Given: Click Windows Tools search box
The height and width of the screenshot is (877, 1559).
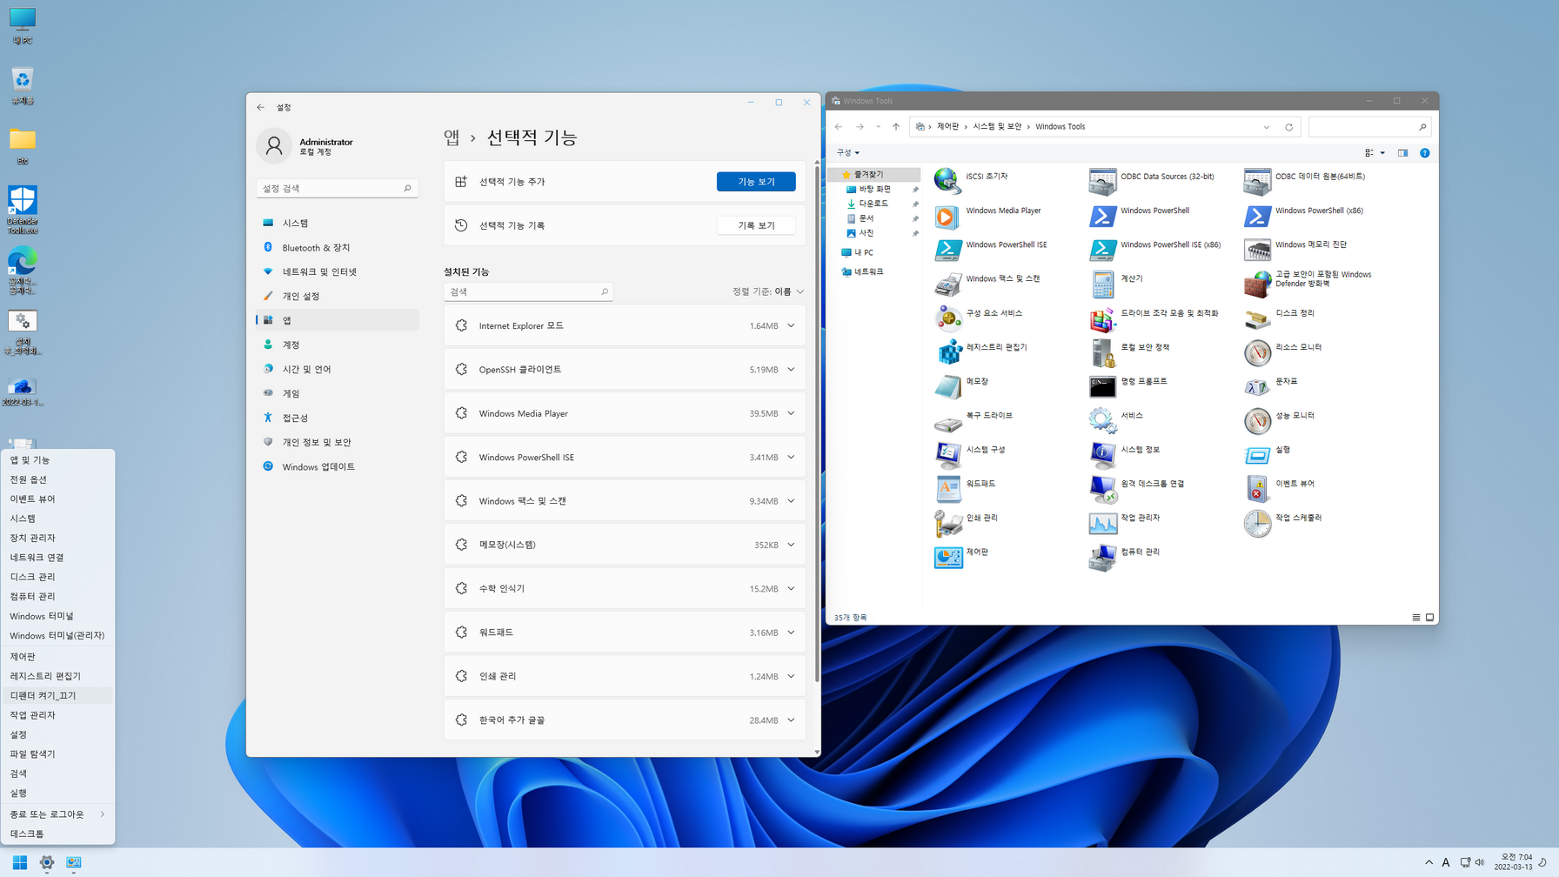Looking at the screenshot, I should click(x=1369, y=127).
